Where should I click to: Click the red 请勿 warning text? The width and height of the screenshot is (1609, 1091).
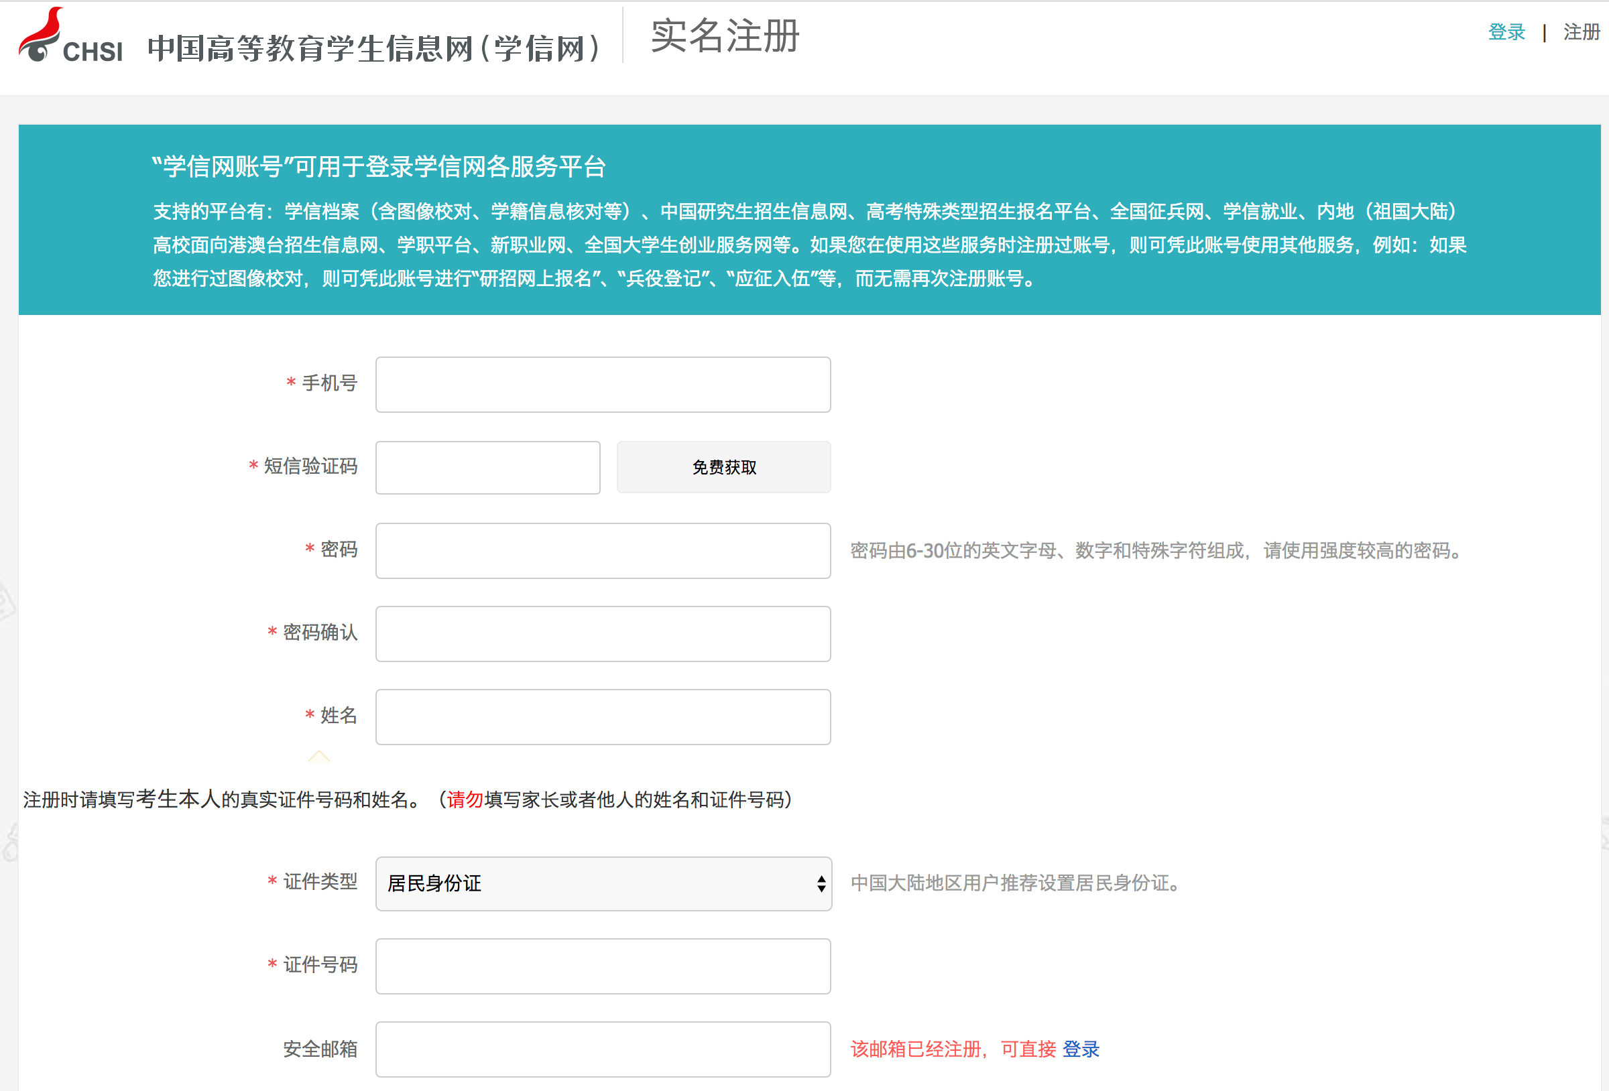465,799
